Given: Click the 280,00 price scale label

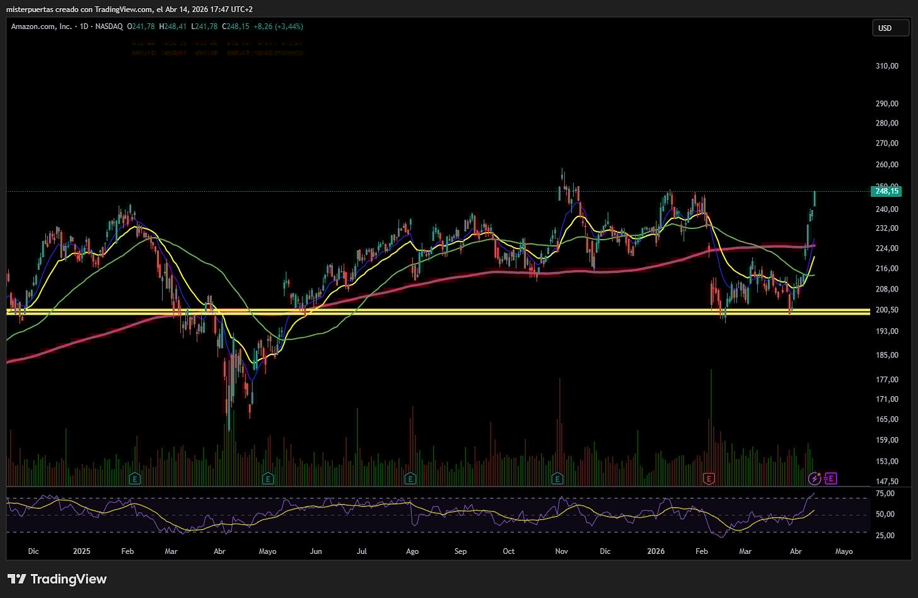Looking at the screenshot, I should 887,124.
